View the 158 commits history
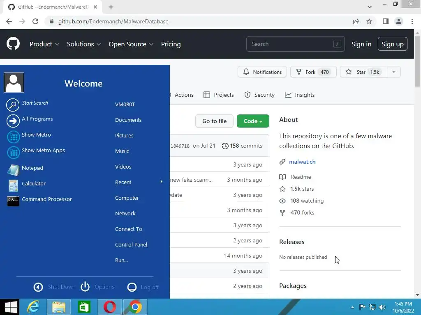The image size is (421, 315). (x=242, y=146)
